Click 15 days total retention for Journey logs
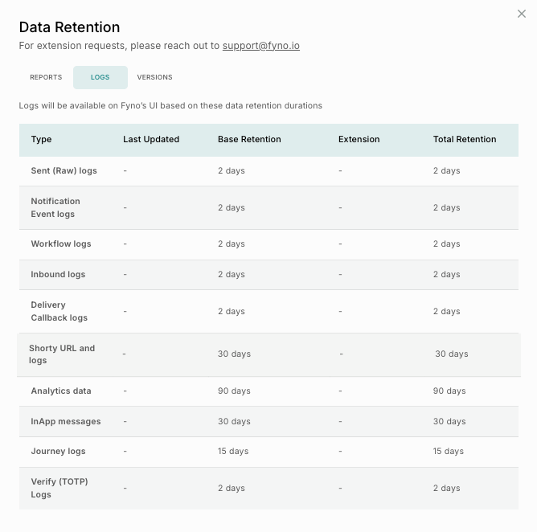Screen dimensions: 537x532 coord(449,451)
